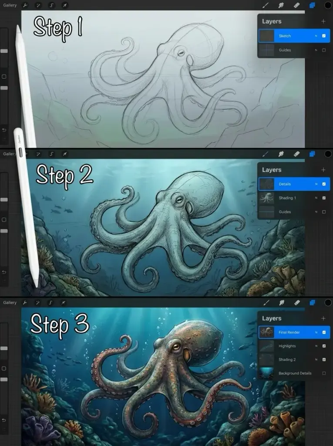The height and width of the screenshot is (446, 333).
Task: Pick the Brush tool in Step 1 screen
Action: pyautogui.click(x=265, y=5)
